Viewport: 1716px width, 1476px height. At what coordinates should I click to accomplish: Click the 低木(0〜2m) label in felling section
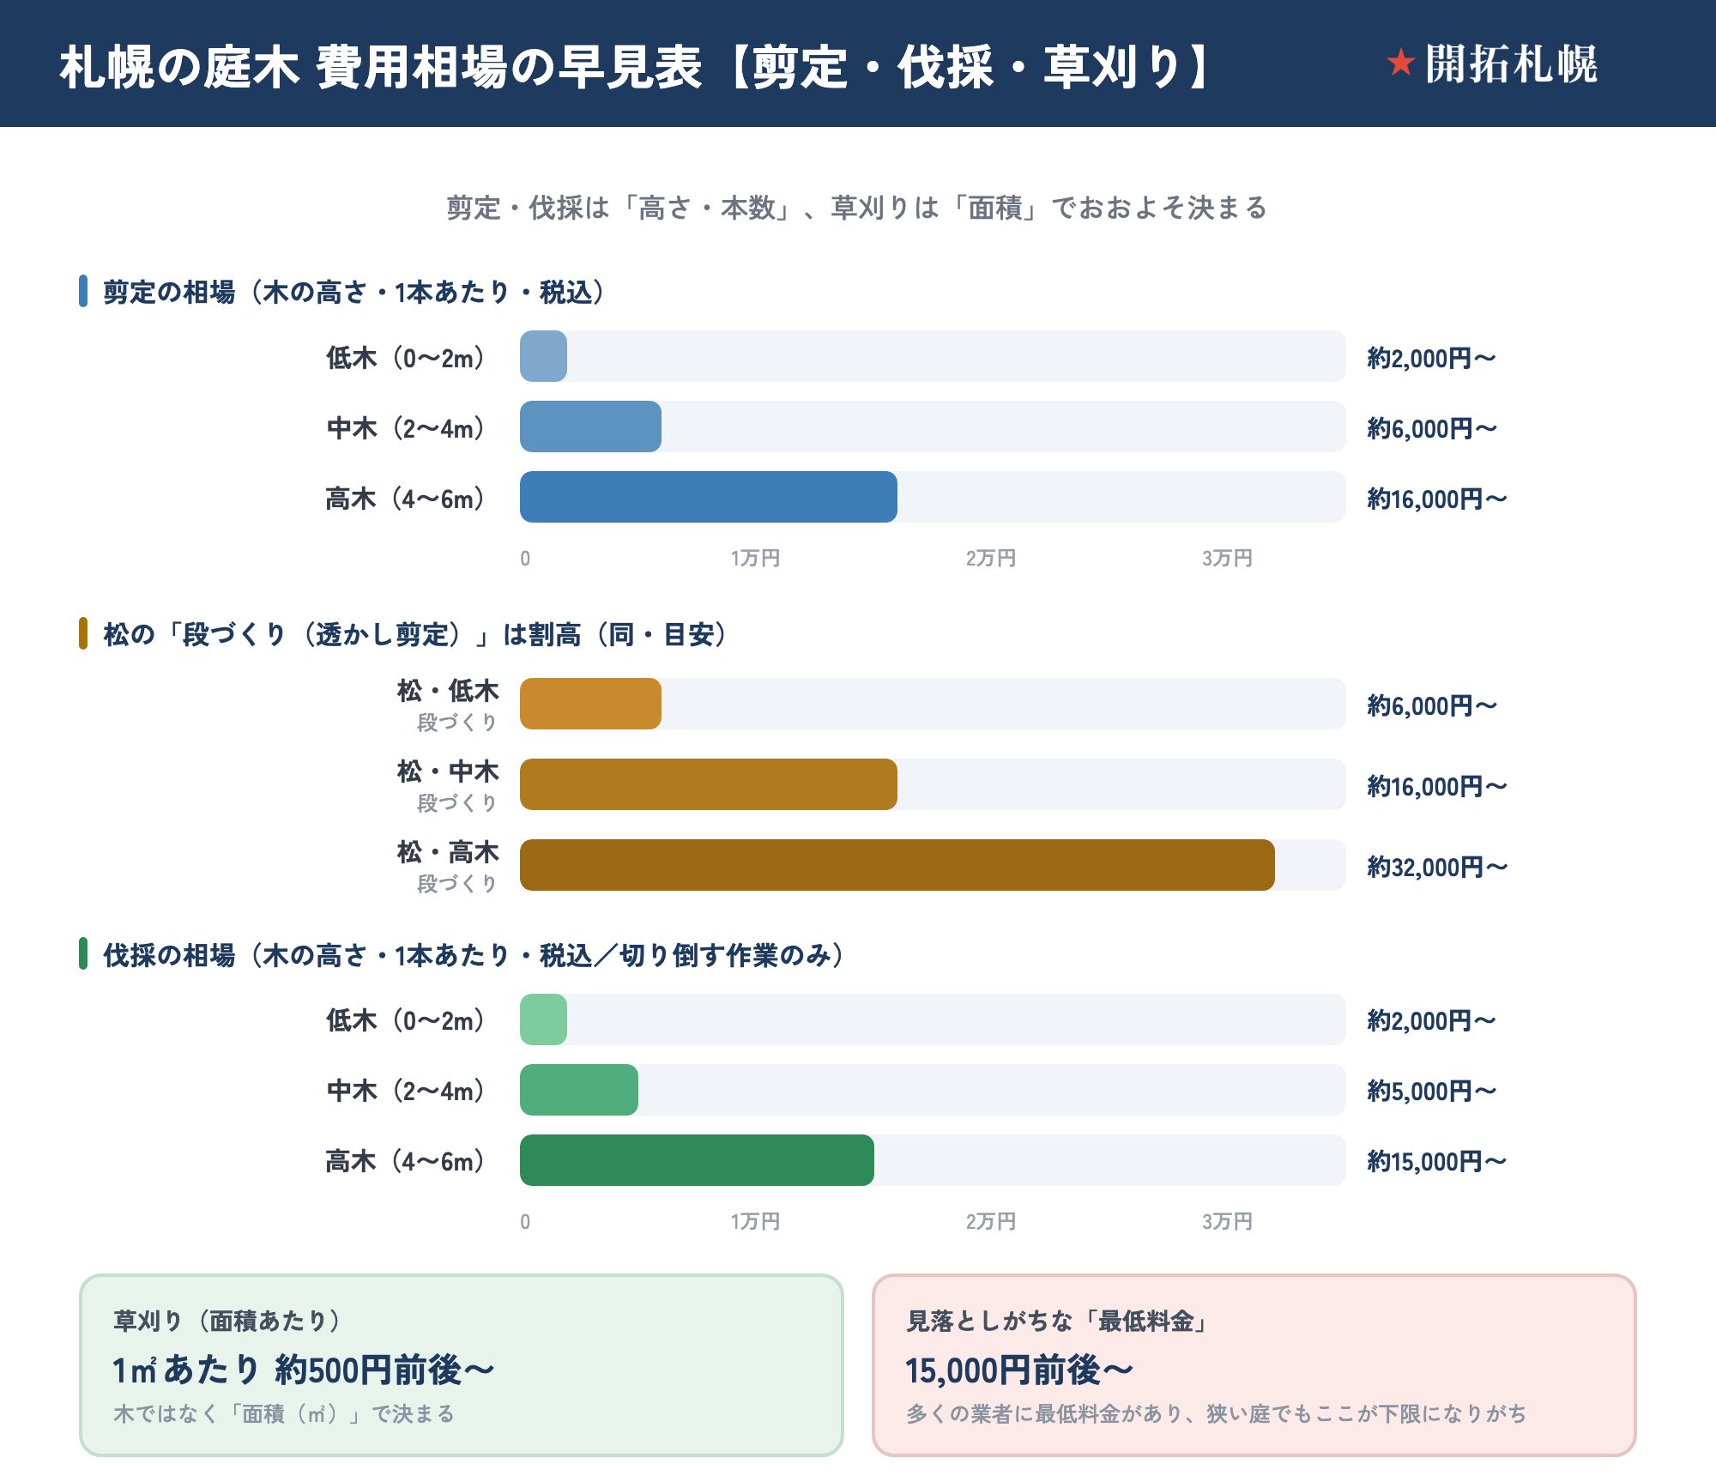pos(405,1020)
